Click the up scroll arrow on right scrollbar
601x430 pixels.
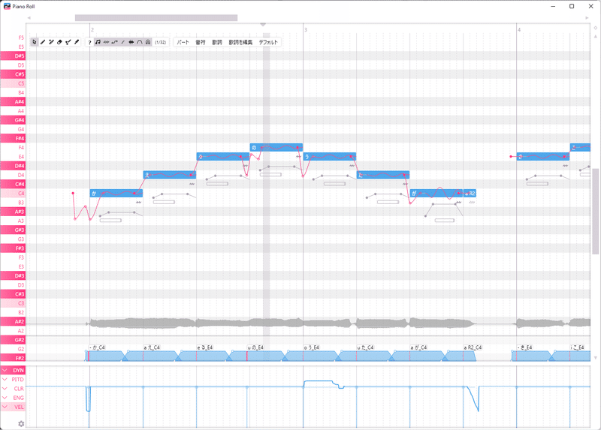pyautogui.click(x=595, y=37)
